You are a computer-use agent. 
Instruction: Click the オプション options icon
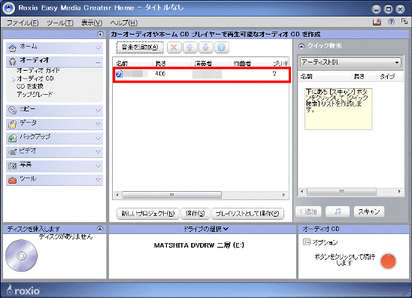pyautogui.click(x=307, y=242)
